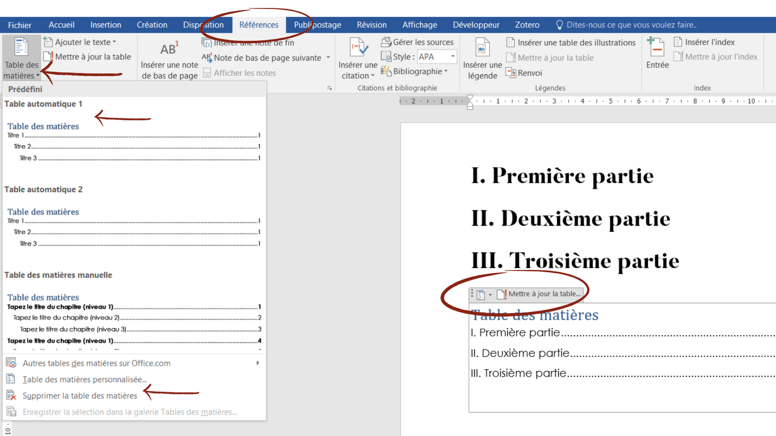Image resolution: width=776 pixels, height=436 pixels.
Task: Switch to the Création ribbon tab
Action: tap(152, 25)
